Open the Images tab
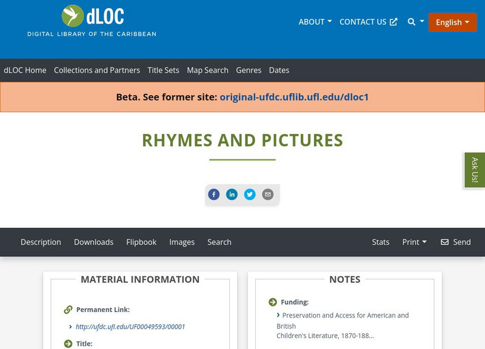485x349 pixels. (182, 242)
